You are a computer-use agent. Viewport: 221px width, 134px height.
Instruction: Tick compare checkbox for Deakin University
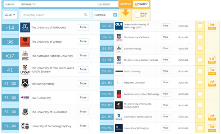point(200,48)
